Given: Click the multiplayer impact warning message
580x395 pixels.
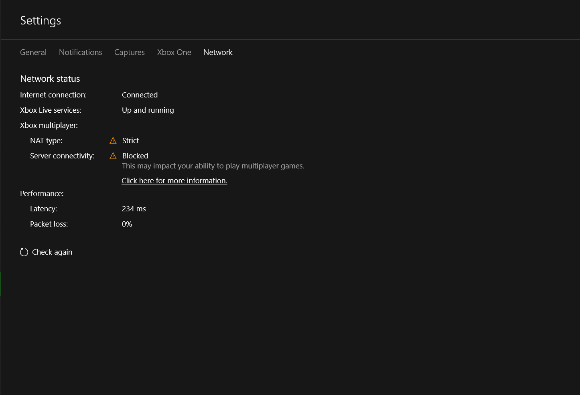Looking at the screenshot, I should (213, 166).
